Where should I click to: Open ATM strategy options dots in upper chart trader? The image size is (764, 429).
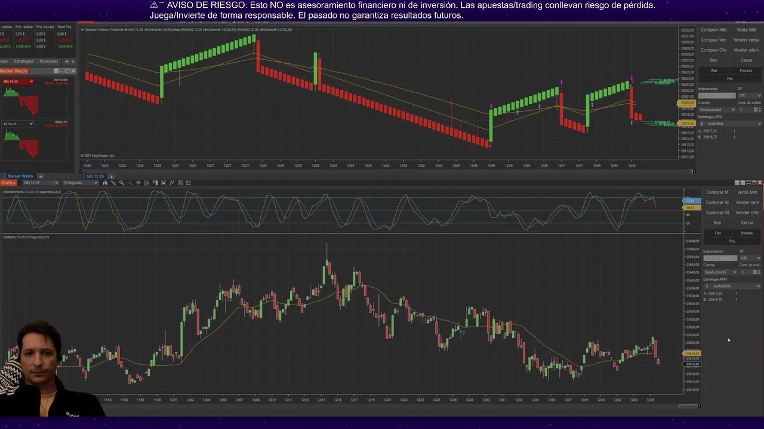coord(703,123)
